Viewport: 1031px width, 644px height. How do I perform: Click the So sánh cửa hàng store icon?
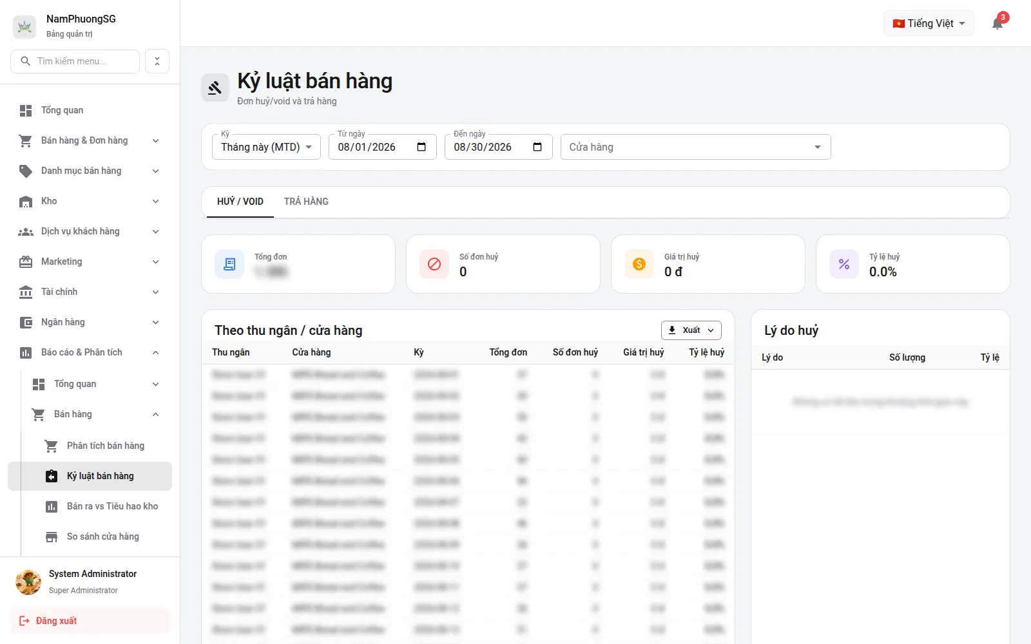tap(52, 536)
